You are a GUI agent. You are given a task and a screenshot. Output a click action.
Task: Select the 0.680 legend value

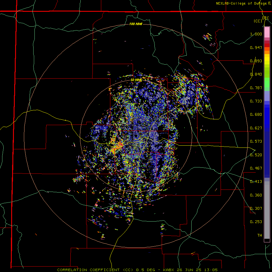(256, 115)
